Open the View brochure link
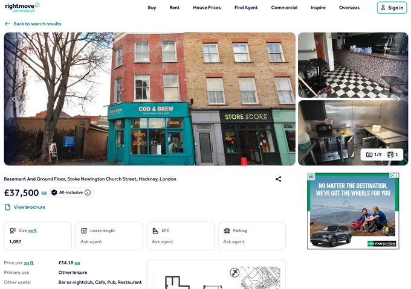 coord(30,207)
